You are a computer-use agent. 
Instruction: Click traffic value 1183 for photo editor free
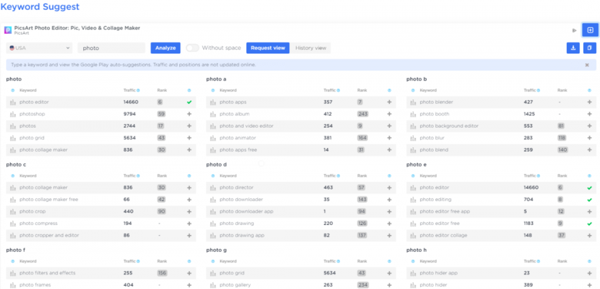click(x=529, y=224)
